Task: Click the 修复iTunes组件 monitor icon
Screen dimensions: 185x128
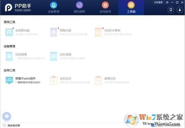Action: pos(9,80)
